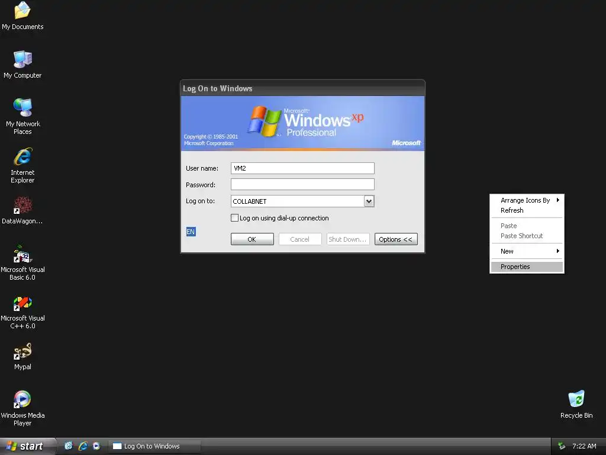
Task: Launch Internet Explorer from quick launch
Action: click(82, 446)
